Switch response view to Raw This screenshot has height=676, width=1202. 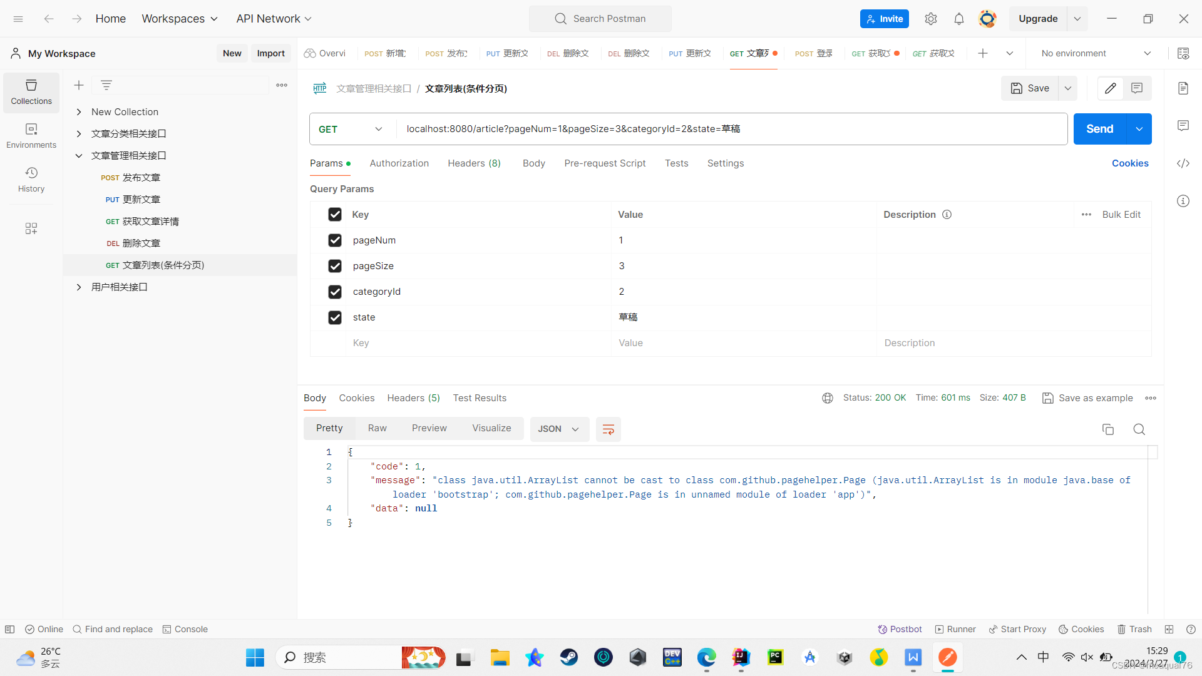377,428
